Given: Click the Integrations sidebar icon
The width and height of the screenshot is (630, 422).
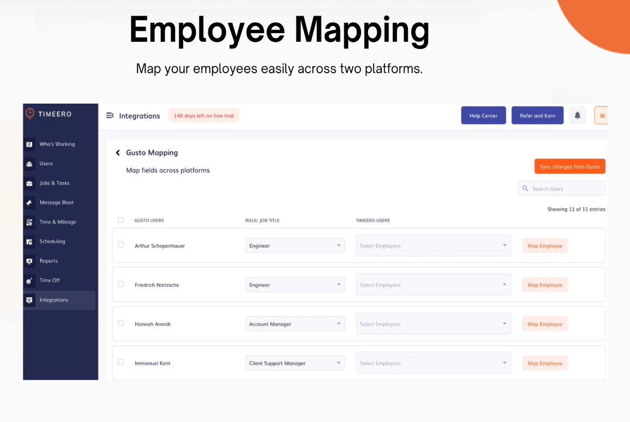Looking at the screenshot, I should 29,300.
